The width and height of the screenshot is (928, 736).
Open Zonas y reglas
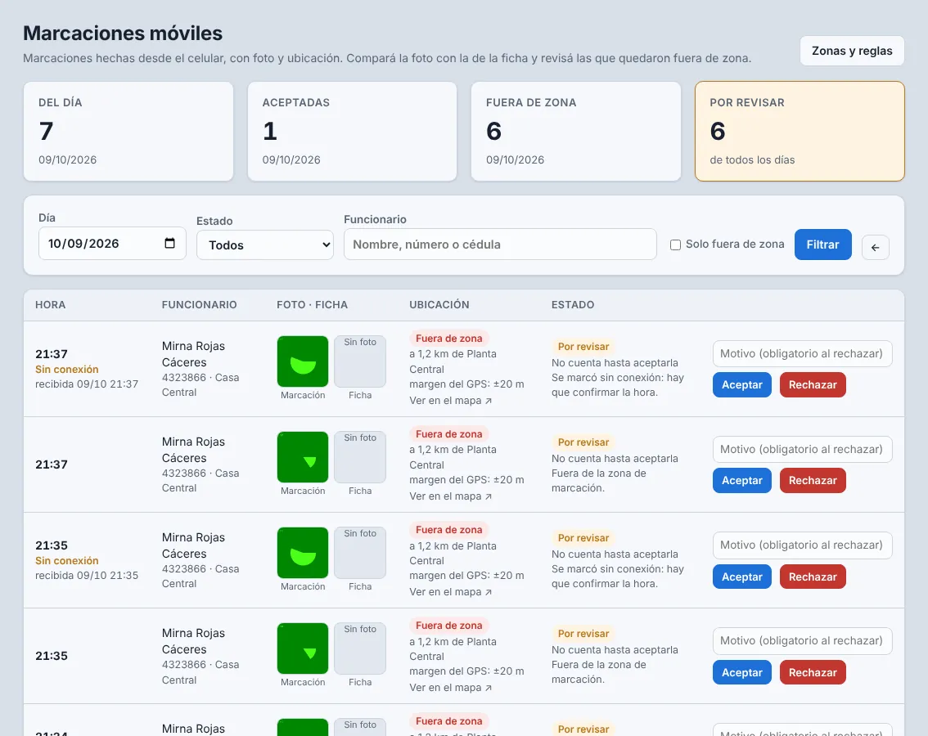(x=852, y=51)
